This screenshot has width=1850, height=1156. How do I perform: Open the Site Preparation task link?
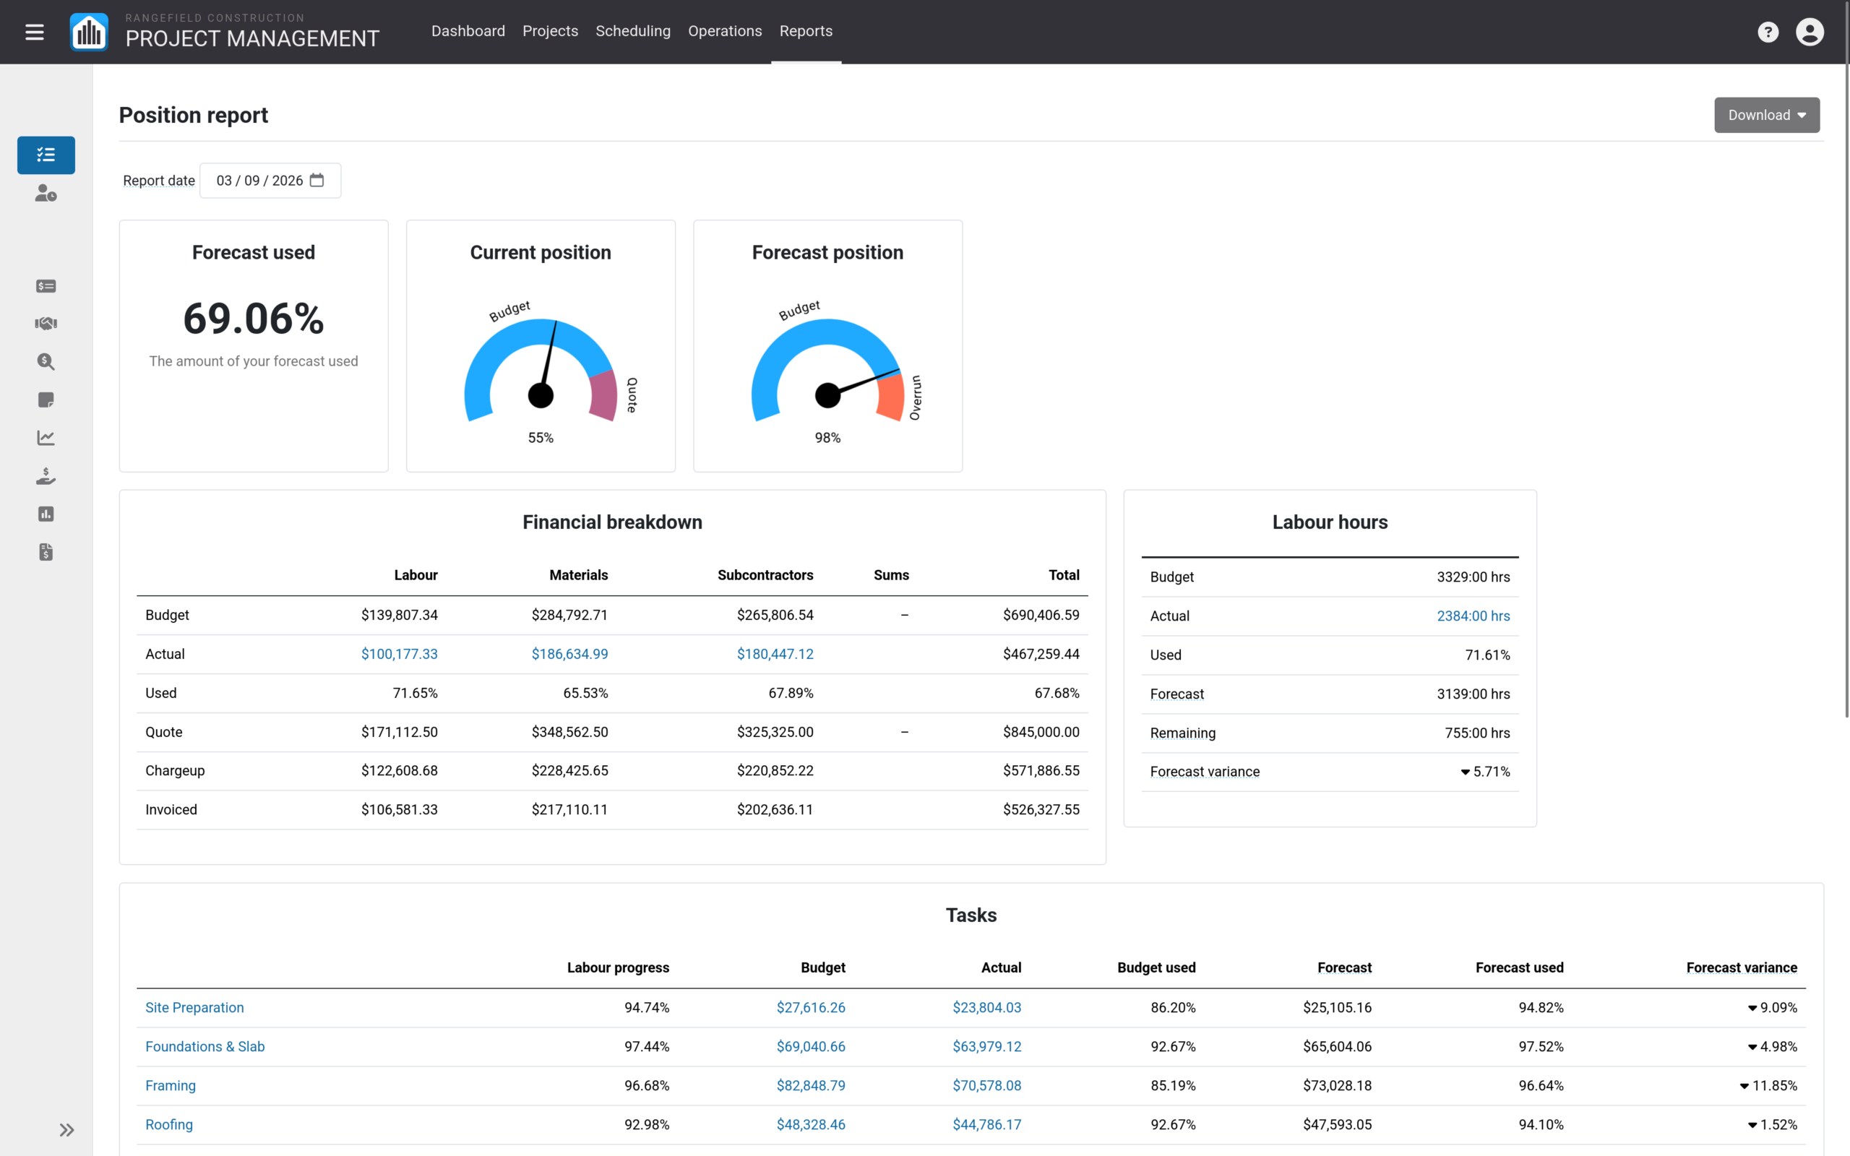pos(194,1008)
